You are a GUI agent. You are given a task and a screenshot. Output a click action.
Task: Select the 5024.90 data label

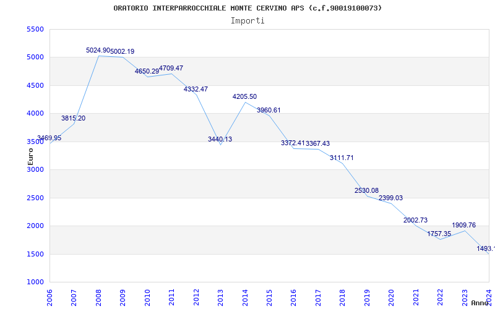click(98, 51)
